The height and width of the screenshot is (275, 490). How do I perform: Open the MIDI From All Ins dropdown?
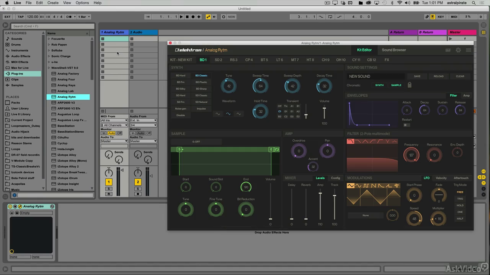[x=114, y=120]
